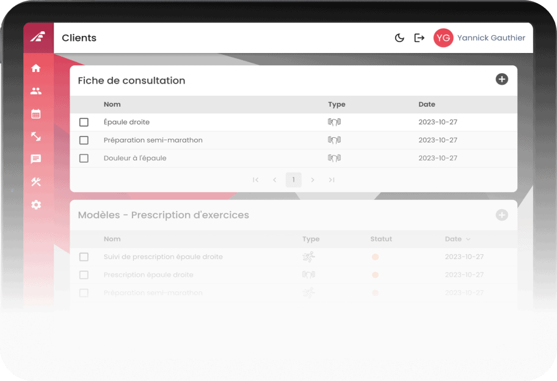Image resolution: width=557 pixels, height=381 pixels.
Task: Click the YG avatar circle
Action: [x=443, y=38]
